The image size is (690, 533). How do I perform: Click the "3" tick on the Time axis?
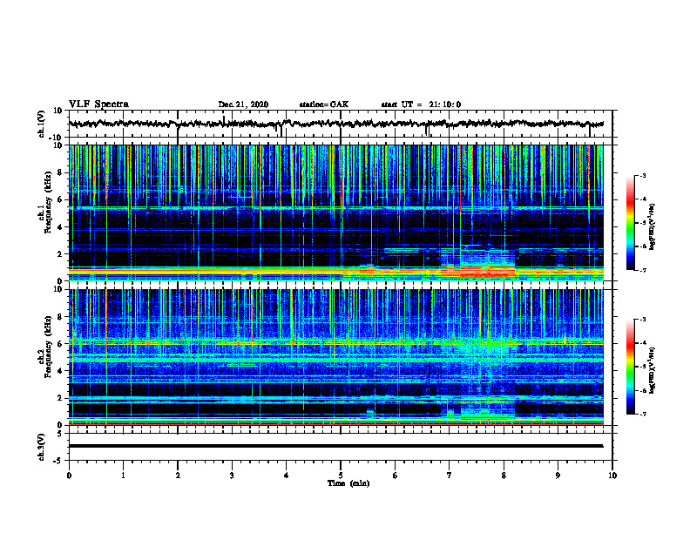pos(232,476)
